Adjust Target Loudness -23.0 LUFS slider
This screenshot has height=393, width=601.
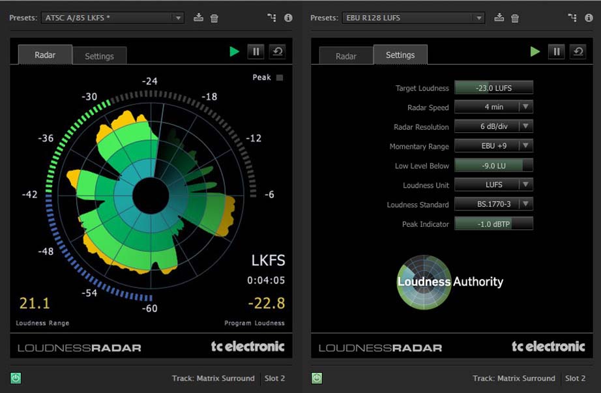pyautogui.click(x=493, y=88)
